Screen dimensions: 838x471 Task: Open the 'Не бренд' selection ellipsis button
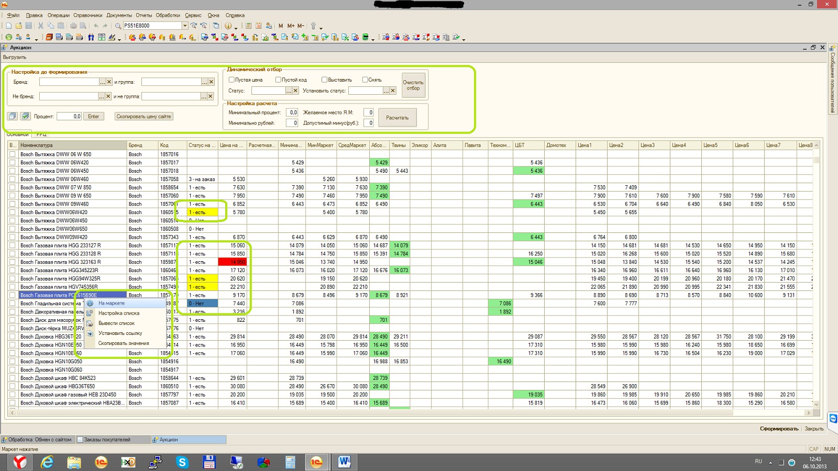pos(102,96)
